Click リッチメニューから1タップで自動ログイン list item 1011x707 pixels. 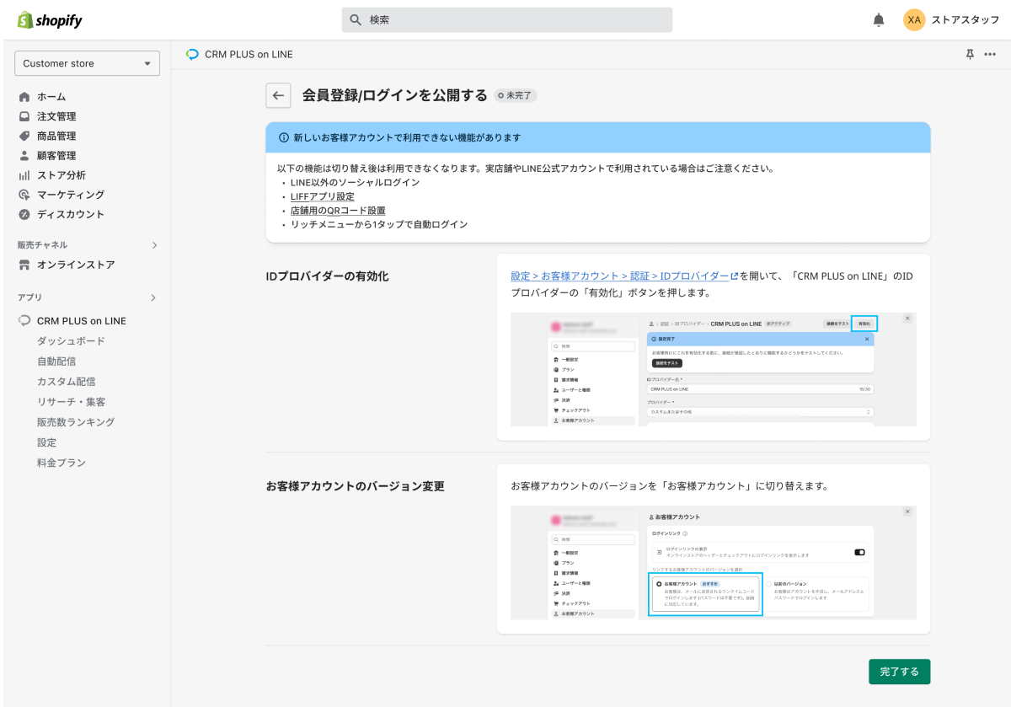(379, 225)
